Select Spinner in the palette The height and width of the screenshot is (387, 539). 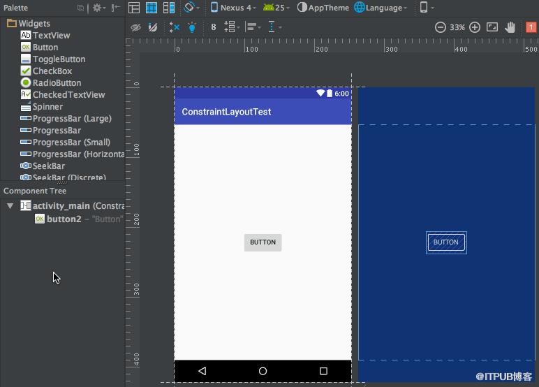42,107
